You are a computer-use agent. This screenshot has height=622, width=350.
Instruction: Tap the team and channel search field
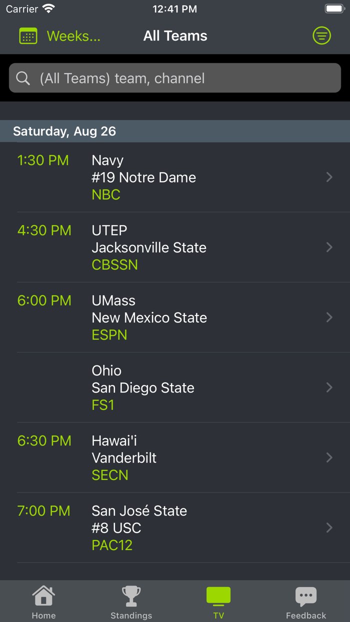coord(174,78)
